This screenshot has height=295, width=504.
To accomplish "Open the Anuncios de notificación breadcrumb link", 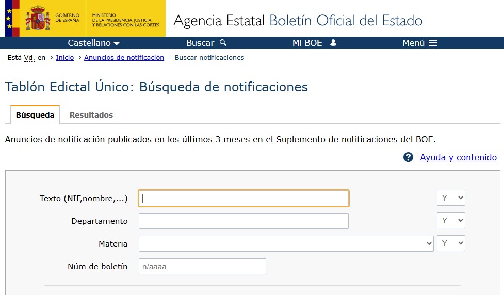I will pyautogui.click(x=124, y=58).
